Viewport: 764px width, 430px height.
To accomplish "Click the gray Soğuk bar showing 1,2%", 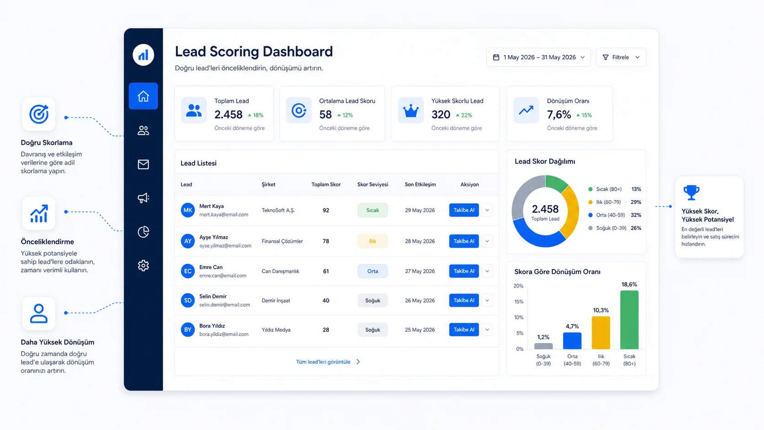I will [x=543, y=346].
